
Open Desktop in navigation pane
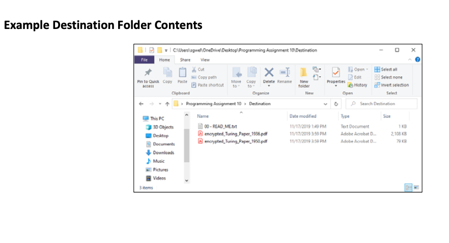point(157,136)
